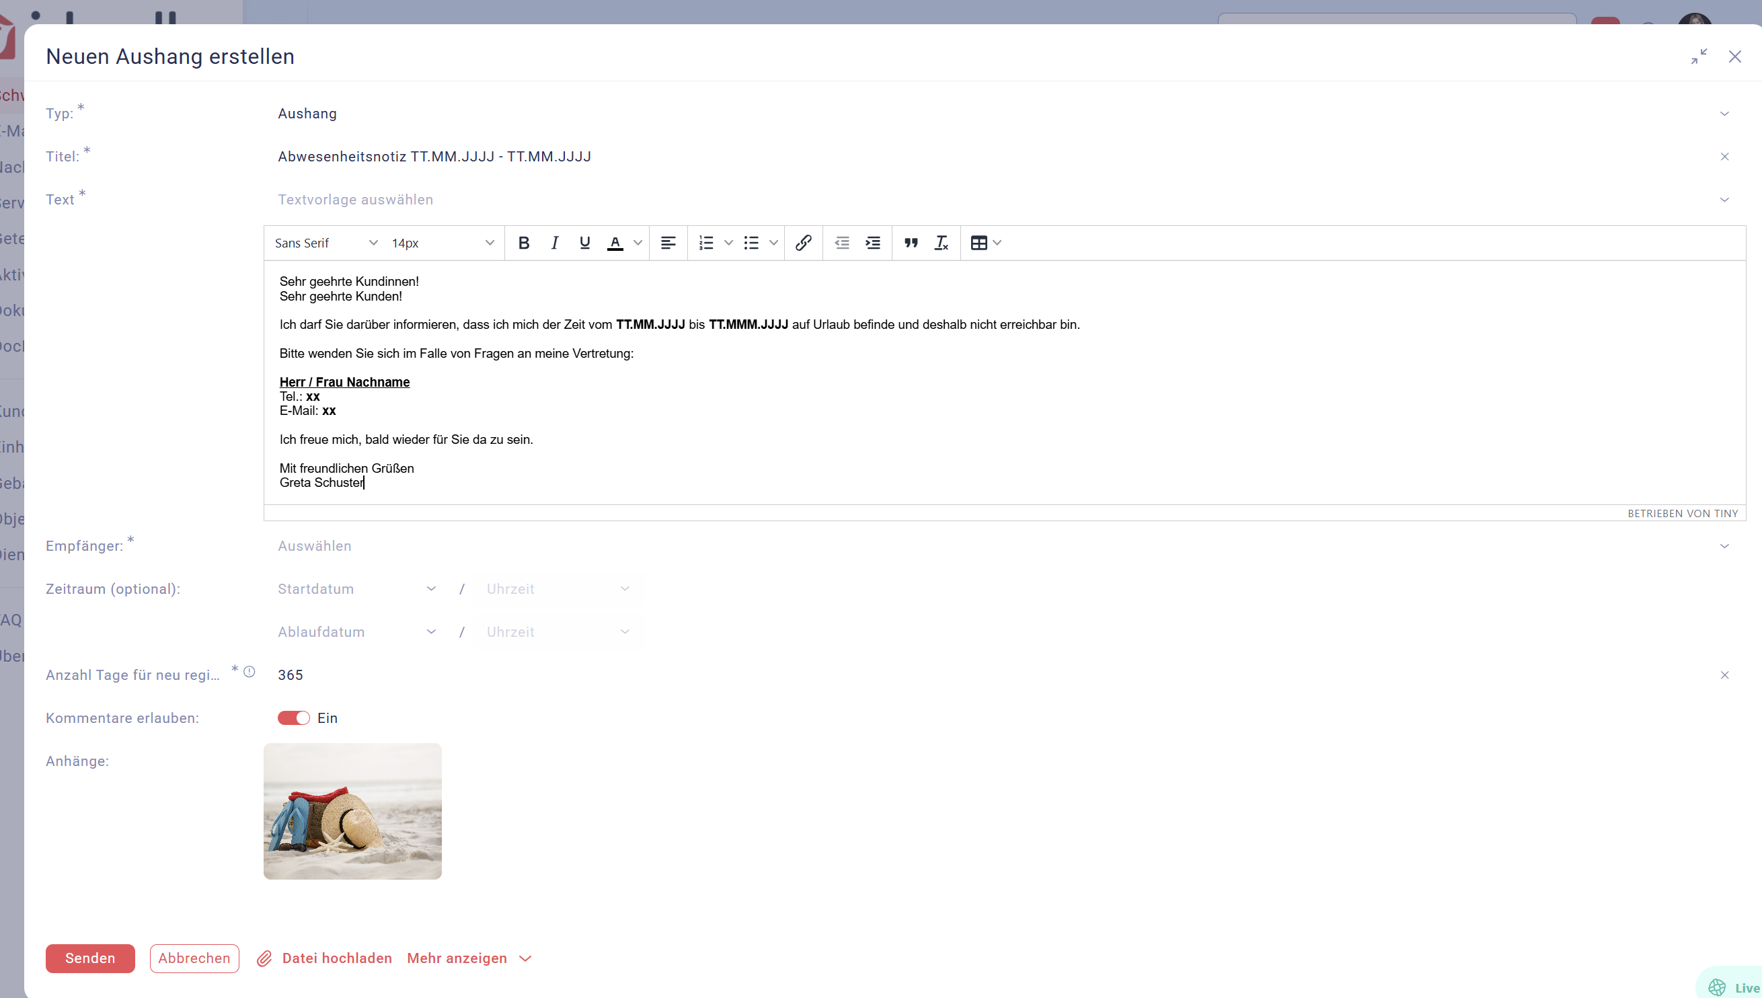Expand the Empfänger Auswählen dropdown
The width and height of the screenshot is (1762, 998).
tap(1001, 545)
